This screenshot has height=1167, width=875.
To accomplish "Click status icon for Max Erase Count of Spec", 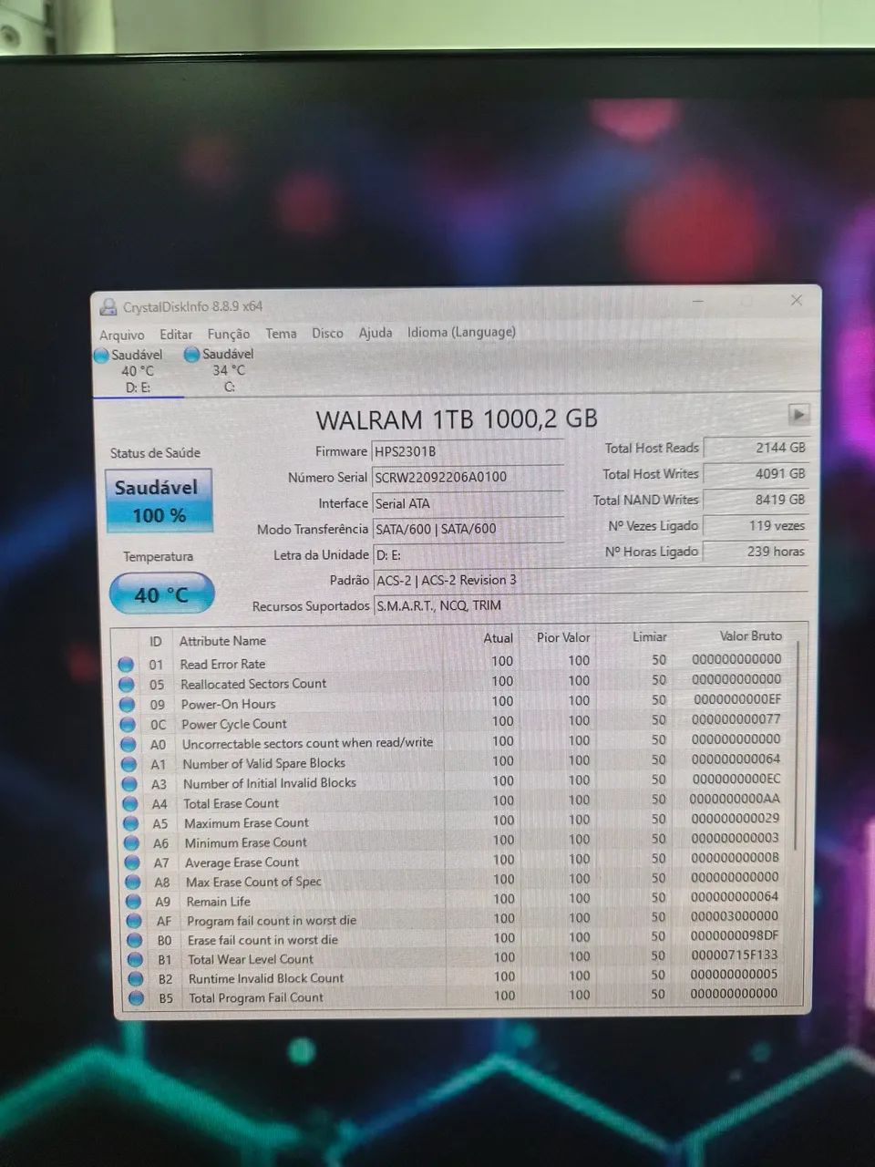I will [x=133, y=883].
